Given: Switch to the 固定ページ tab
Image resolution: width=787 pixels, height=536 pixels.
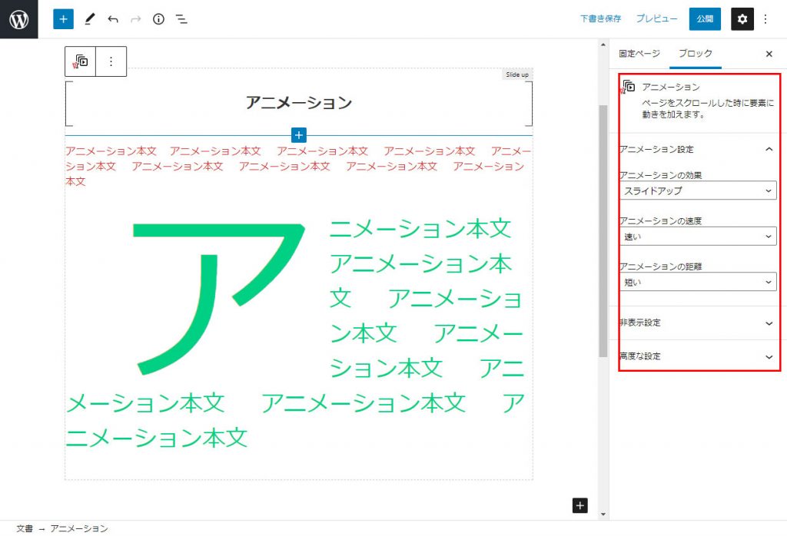Looking at the screenshot, I should pos(639,54).
